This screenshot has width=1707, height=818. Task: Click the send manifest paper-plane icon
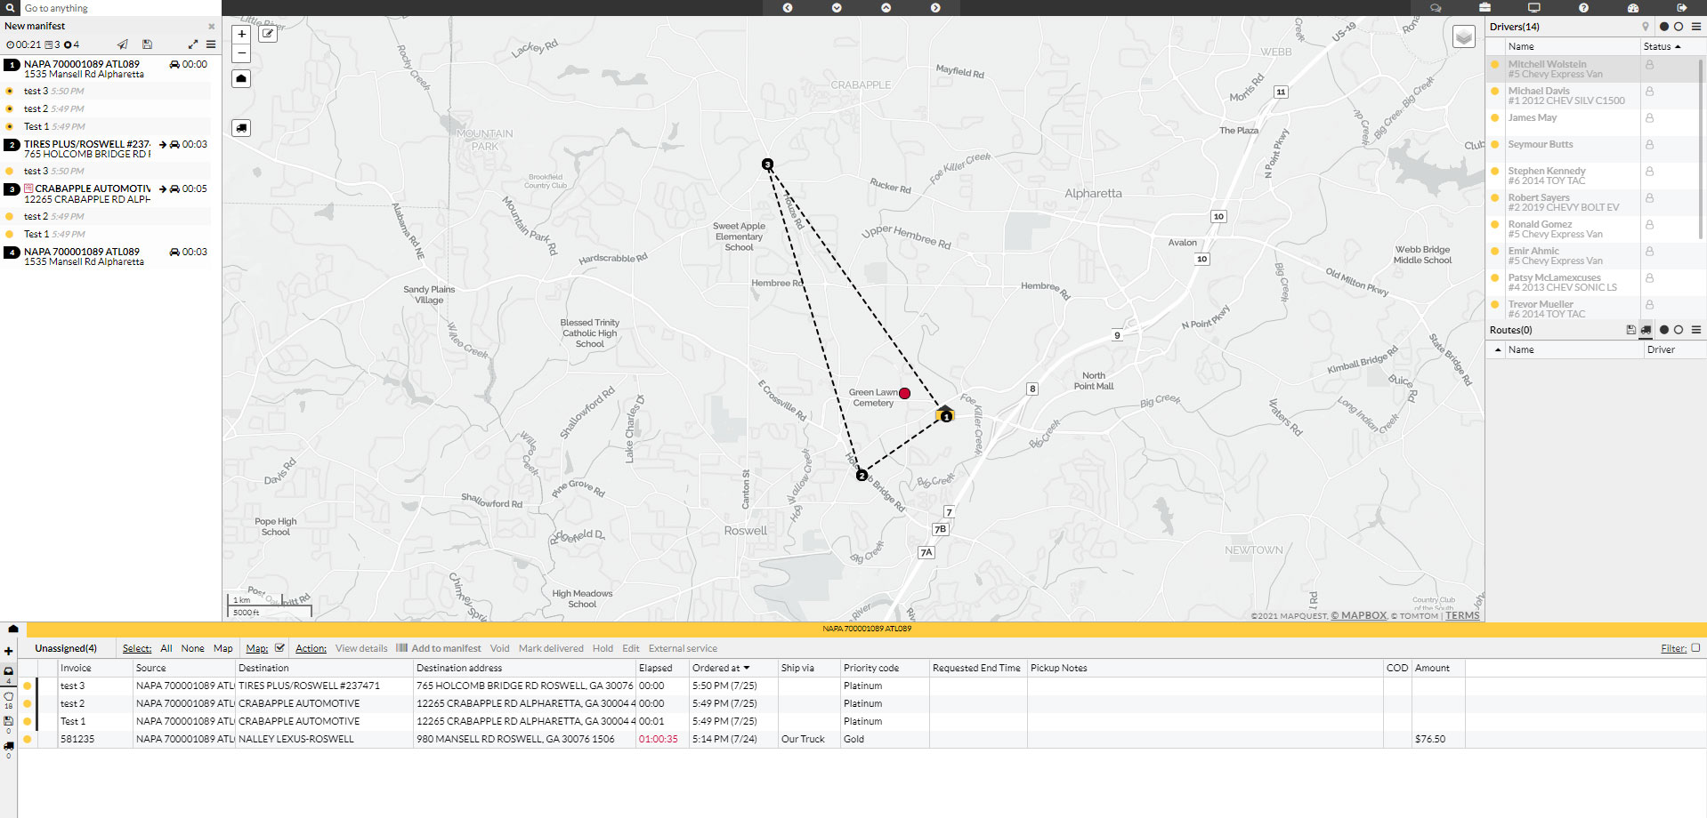pyautogui.click(x=123, y=44)
